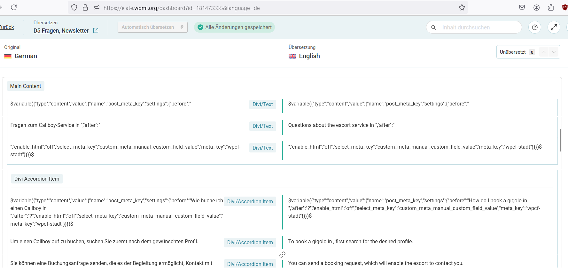Open the D5 Fragen, Newsletter link

[61, 31]
